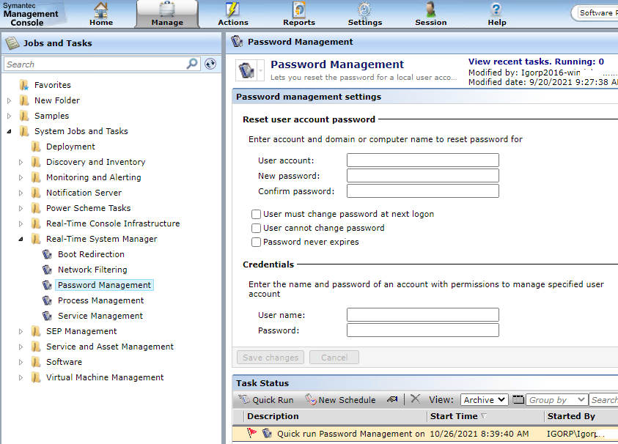Click the Credentials Password field
618x444 pixels.
pyautogui.click(x=422, y=330)
